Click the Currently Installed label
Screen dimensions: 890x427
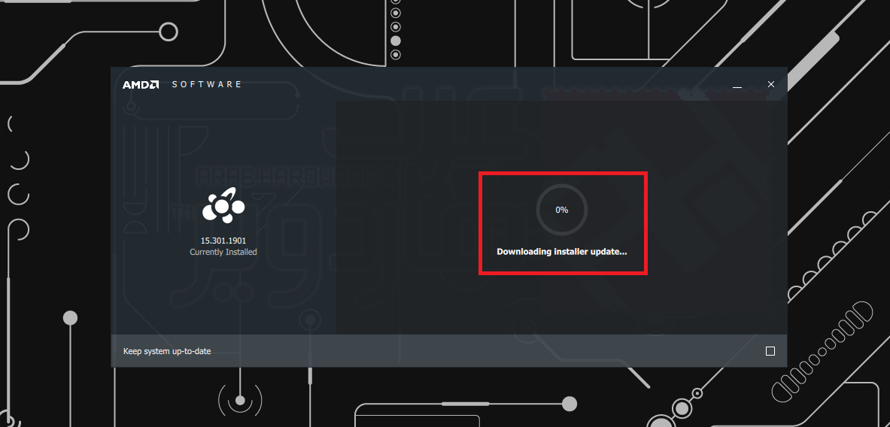click(x=223, y=252)
